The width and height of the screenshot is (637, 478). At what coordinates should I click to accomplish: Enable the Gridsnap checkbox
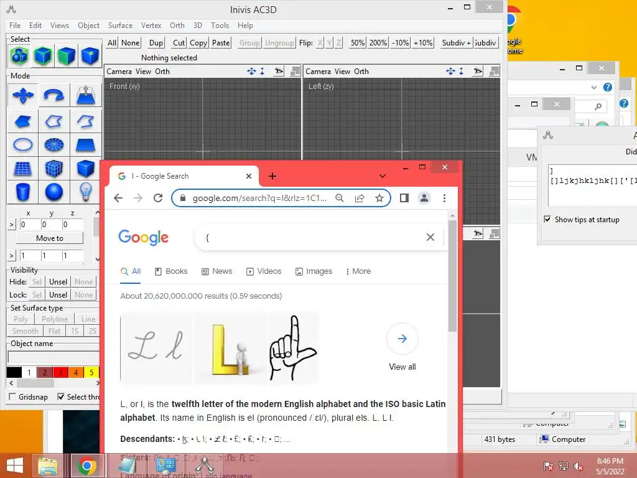pyautogui.click(x=12, y=396)
